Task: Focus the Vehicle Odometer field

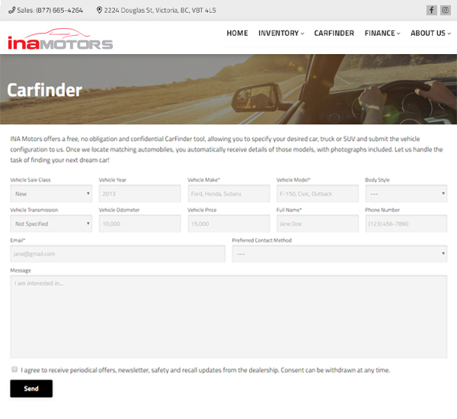Action: point(140,224)
